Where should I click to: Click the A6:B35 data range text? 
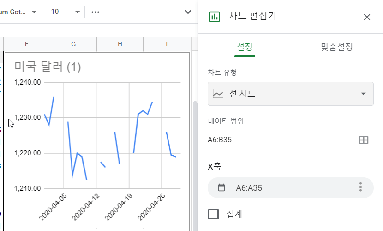[220, 140]
